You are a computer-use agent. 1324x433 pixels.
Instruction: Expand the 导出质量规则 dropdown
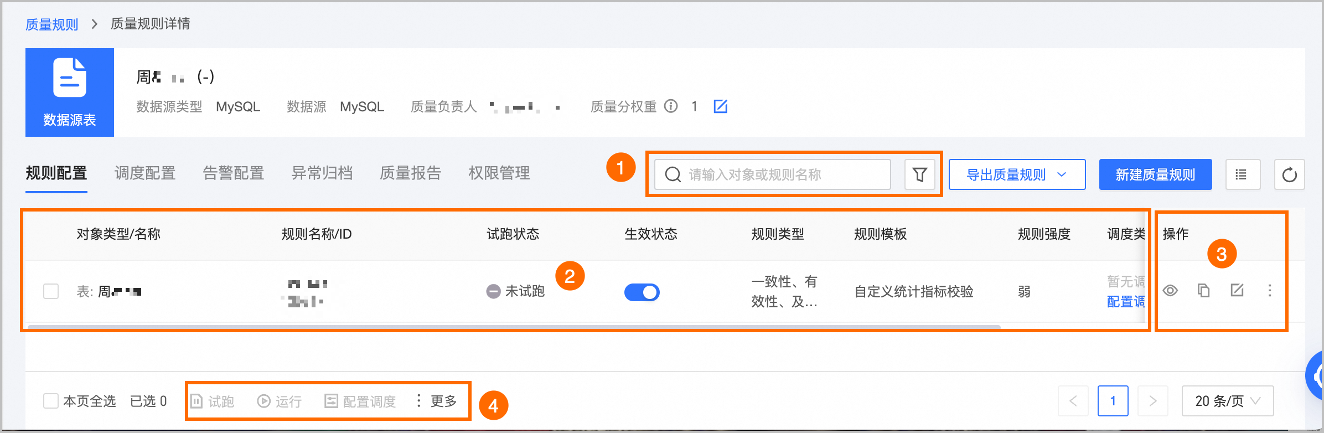click(x=1017, y=175)
